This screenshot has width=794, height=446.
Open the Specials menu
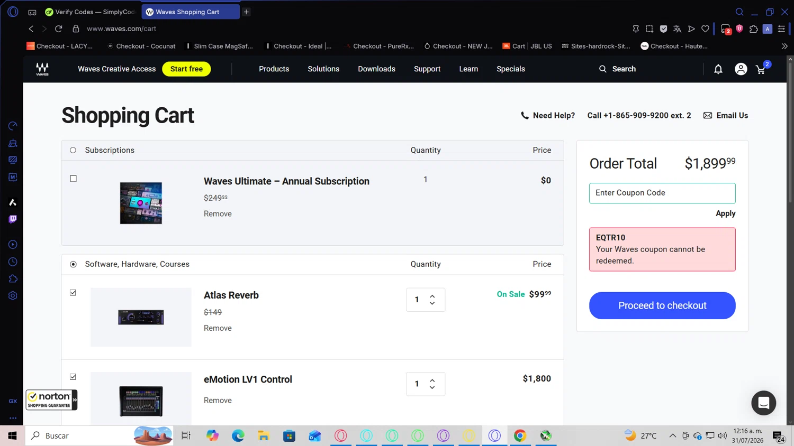tap(511, 69)
